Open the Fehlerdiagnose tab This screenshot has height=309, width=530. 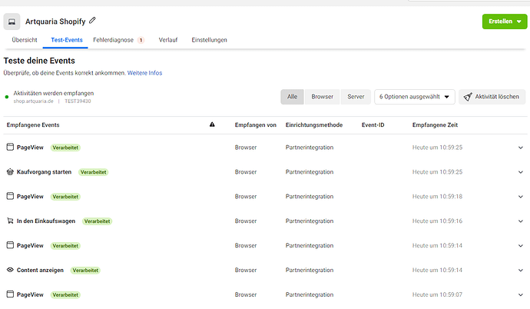[x=113, y=40]
